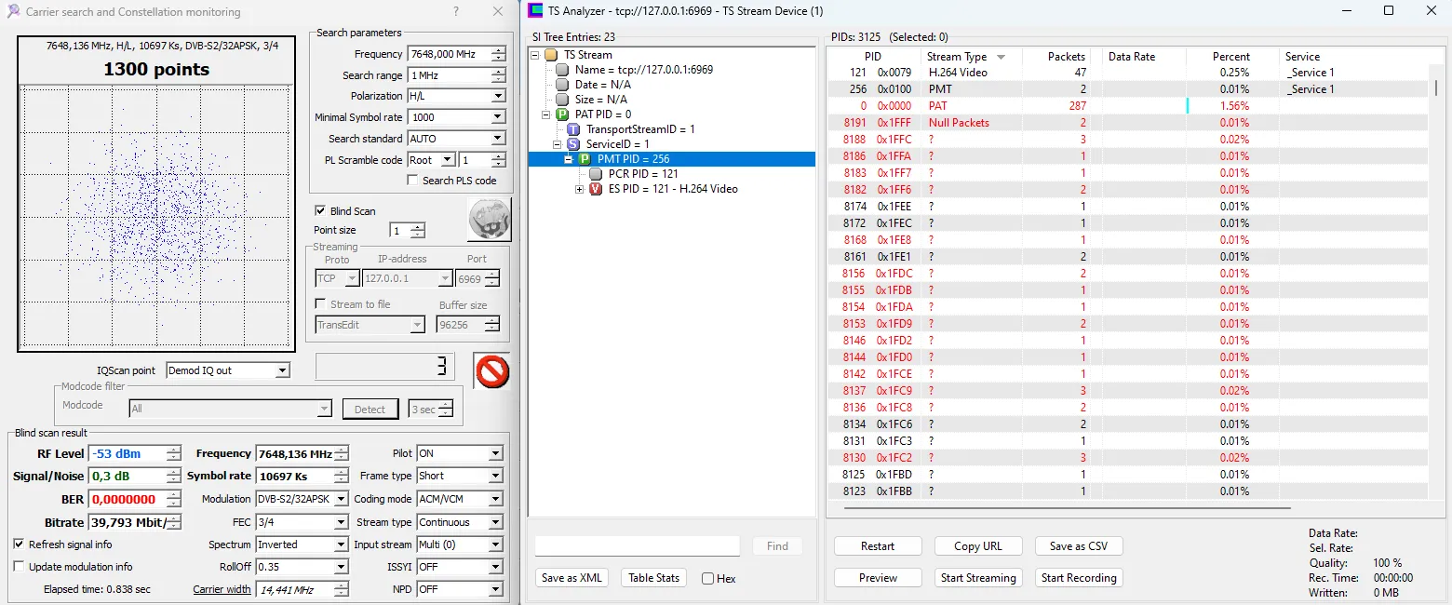Viewport: 1452px width, 605px height.
Task: Click the red stop scan icon
Action: click(491, 370)
